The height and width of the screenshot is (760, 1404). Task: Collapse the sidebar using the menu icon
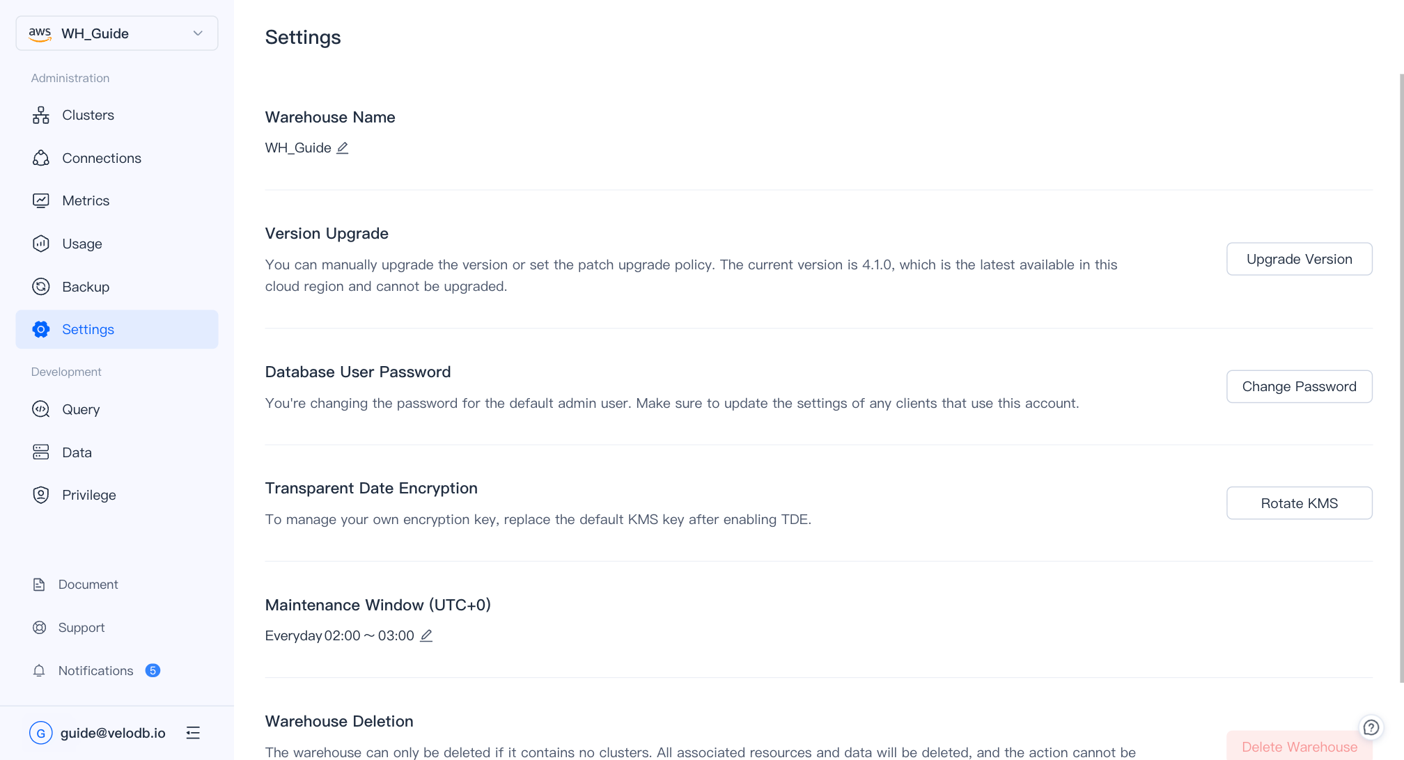pyautogui.click(x=193, y=733)
